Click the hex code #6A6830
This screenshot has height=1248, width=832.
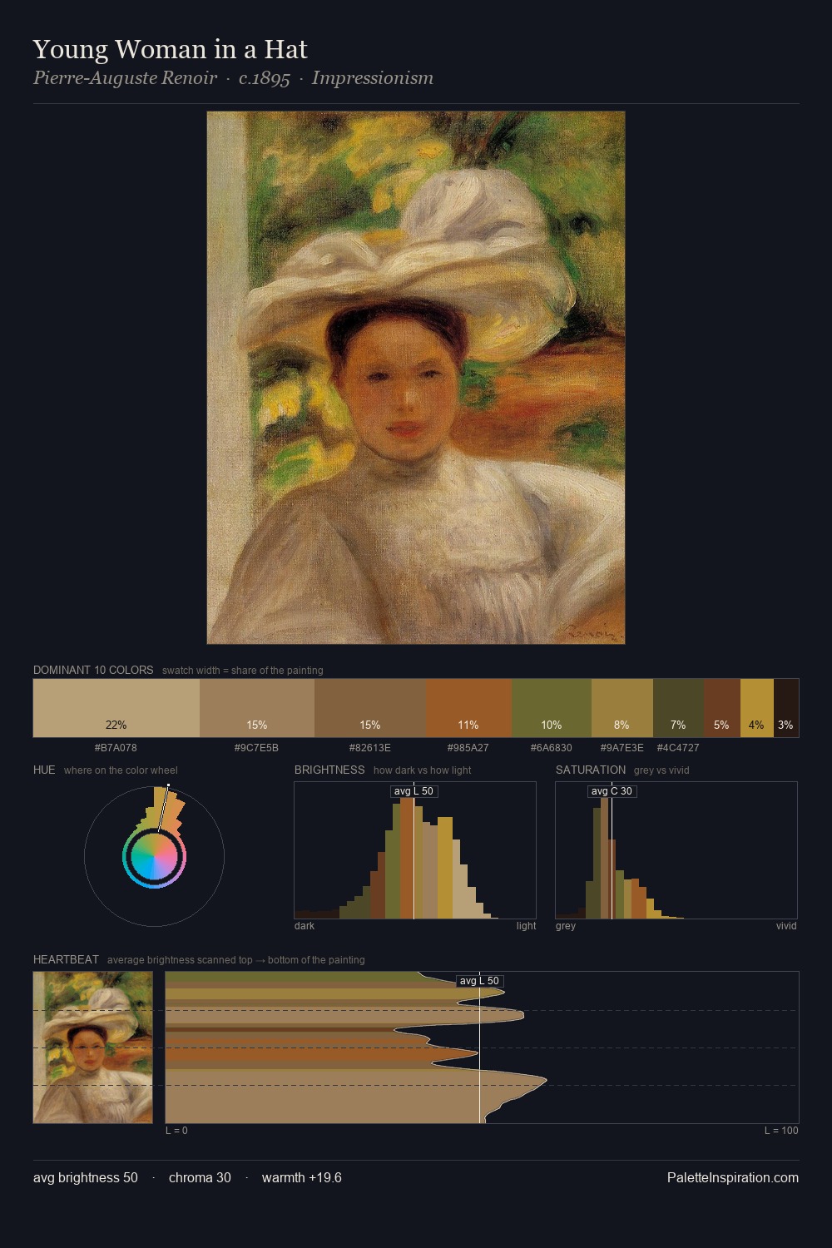pyautogui.click(x=552, y=748)
